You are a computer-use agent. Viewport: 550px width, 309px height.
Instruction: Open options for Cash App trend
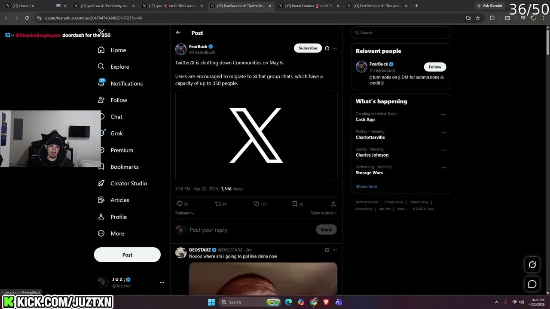(x=443, y=115)
